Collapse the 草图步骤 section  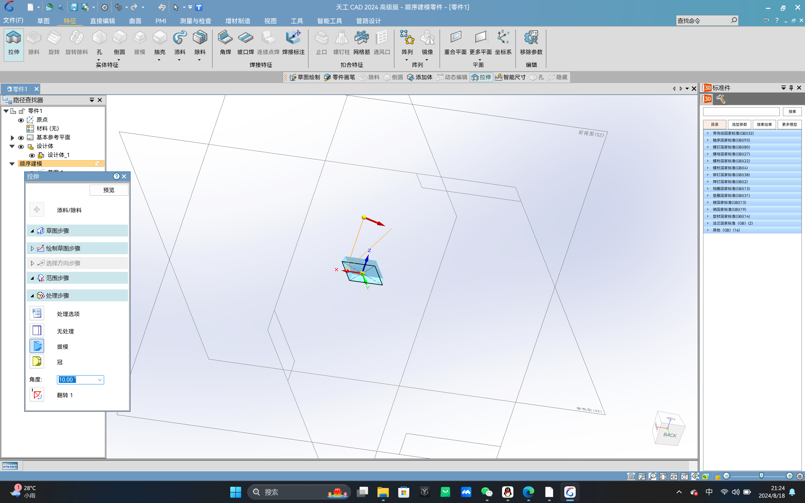(32, 231)
